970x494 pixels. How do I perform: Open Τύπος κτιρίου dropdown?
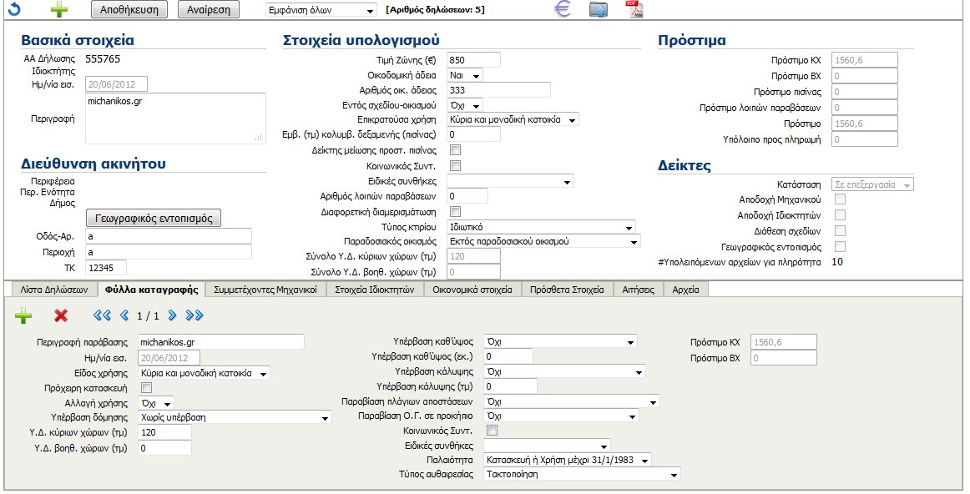click(541, 228)
